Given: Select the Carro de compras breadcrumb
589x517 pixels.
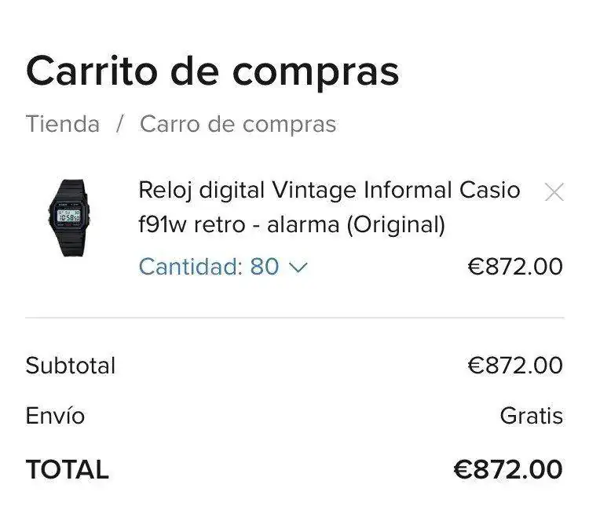Looking at the screenshot, I should click(238, 124).
